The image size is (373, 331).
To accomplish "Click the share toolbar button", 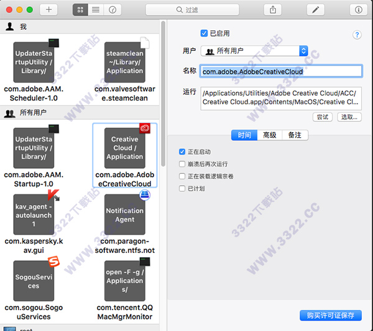I will (x=273, y=10).
